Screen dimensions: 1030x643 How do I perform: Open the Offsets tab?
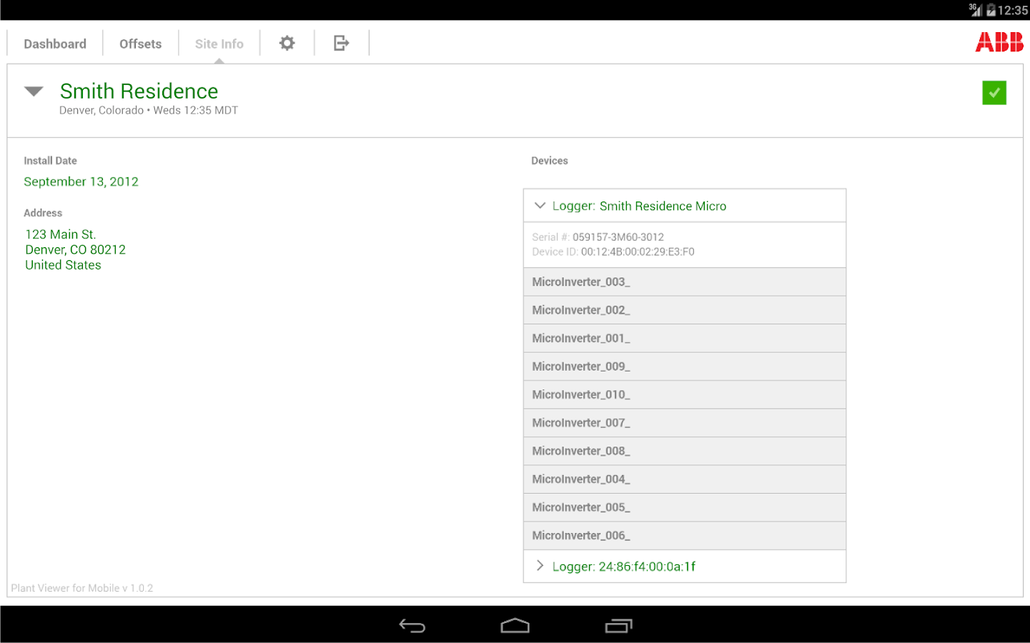(x=140, y=44)
